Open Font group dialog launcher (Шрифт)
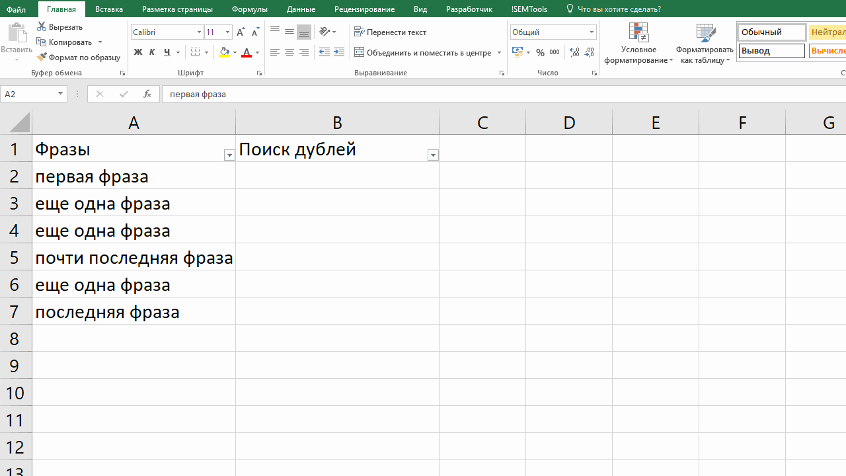 coord(259,73)
